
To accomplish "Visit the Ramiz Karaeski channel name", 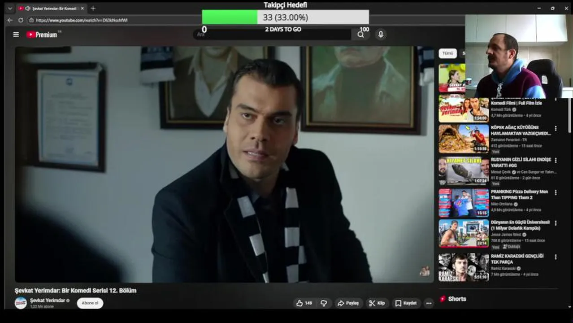I will click(503, 269).
